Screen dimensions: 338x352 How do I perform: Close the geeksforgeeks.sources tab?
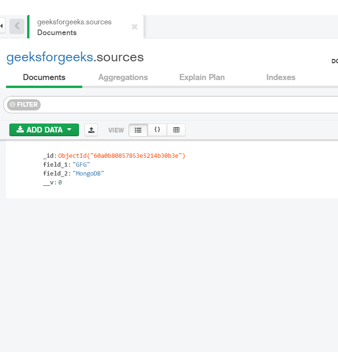coord(135,27)
